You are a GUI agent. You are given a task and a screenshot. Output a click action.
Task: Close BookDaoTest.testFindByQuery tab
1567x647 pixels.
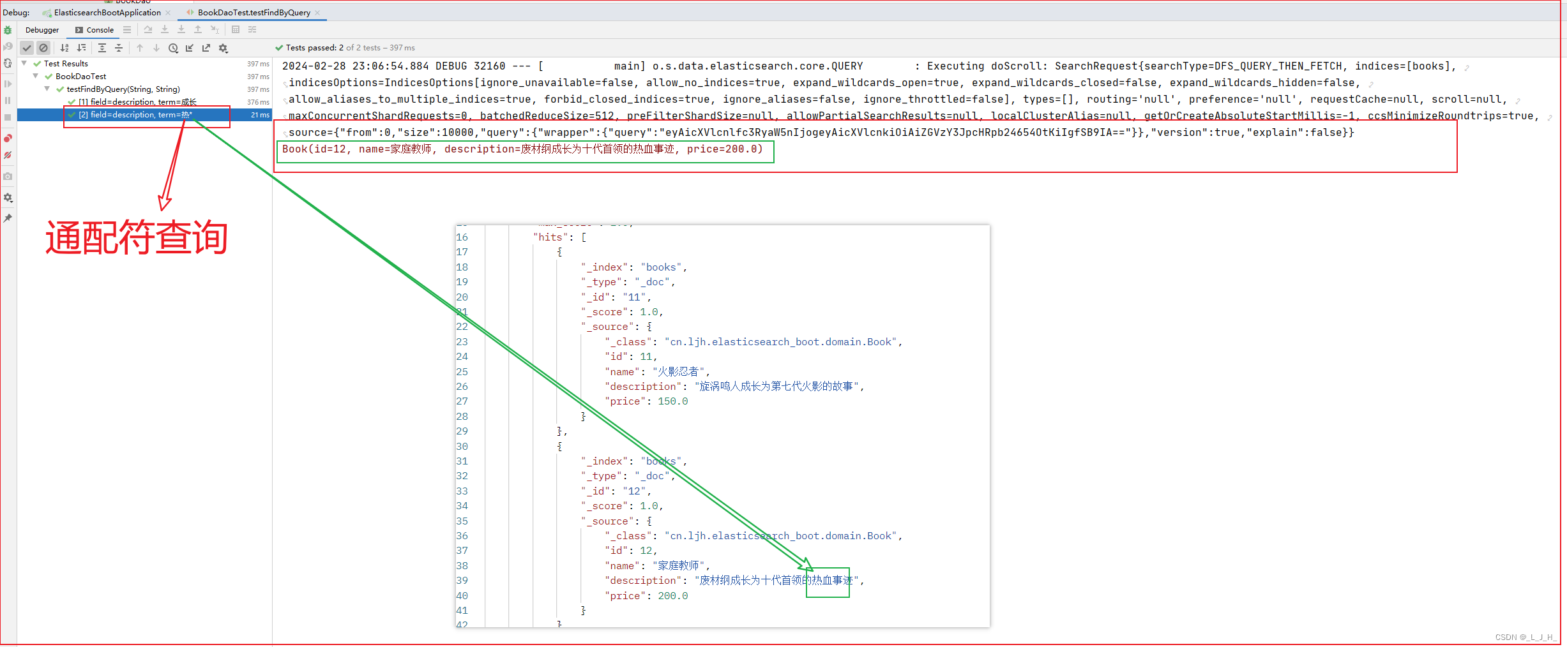point(317,13)
